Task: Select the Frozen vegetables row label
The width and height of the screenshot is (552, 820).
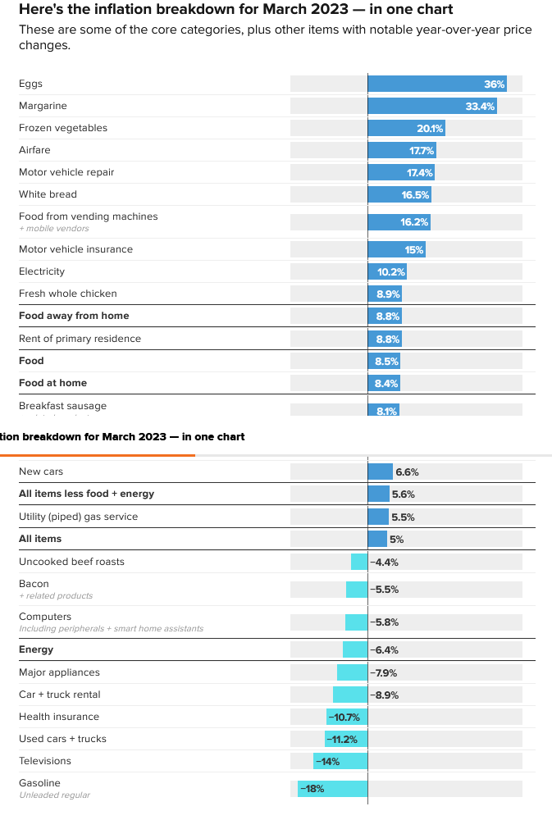Action: point(63,128)
